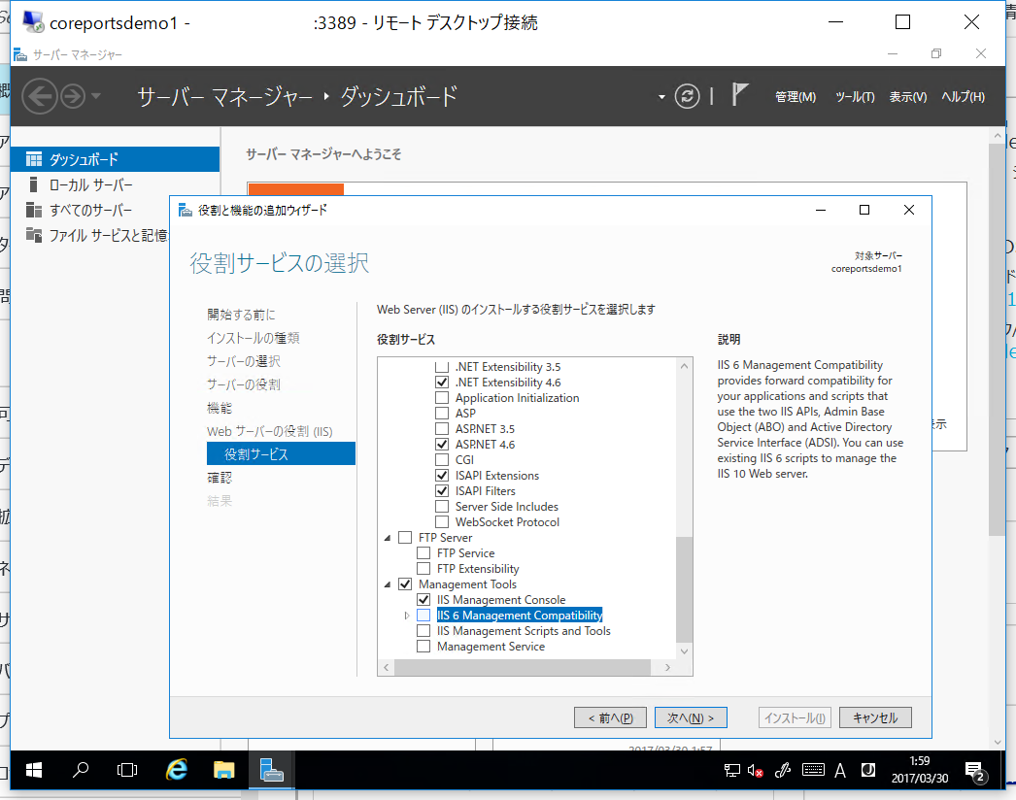This screenshot has width=1016, height=800.
Task: Open the Windows Start button
Action: click(34, 770)
